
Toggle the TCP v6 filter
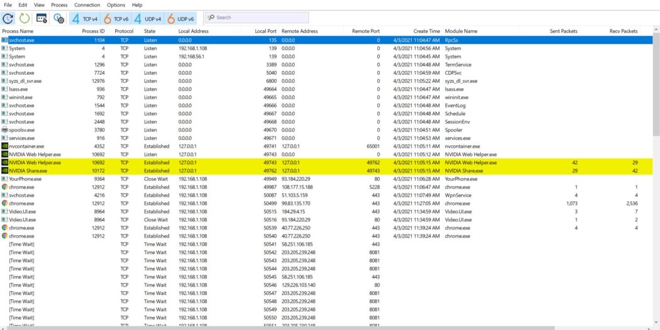116,18
